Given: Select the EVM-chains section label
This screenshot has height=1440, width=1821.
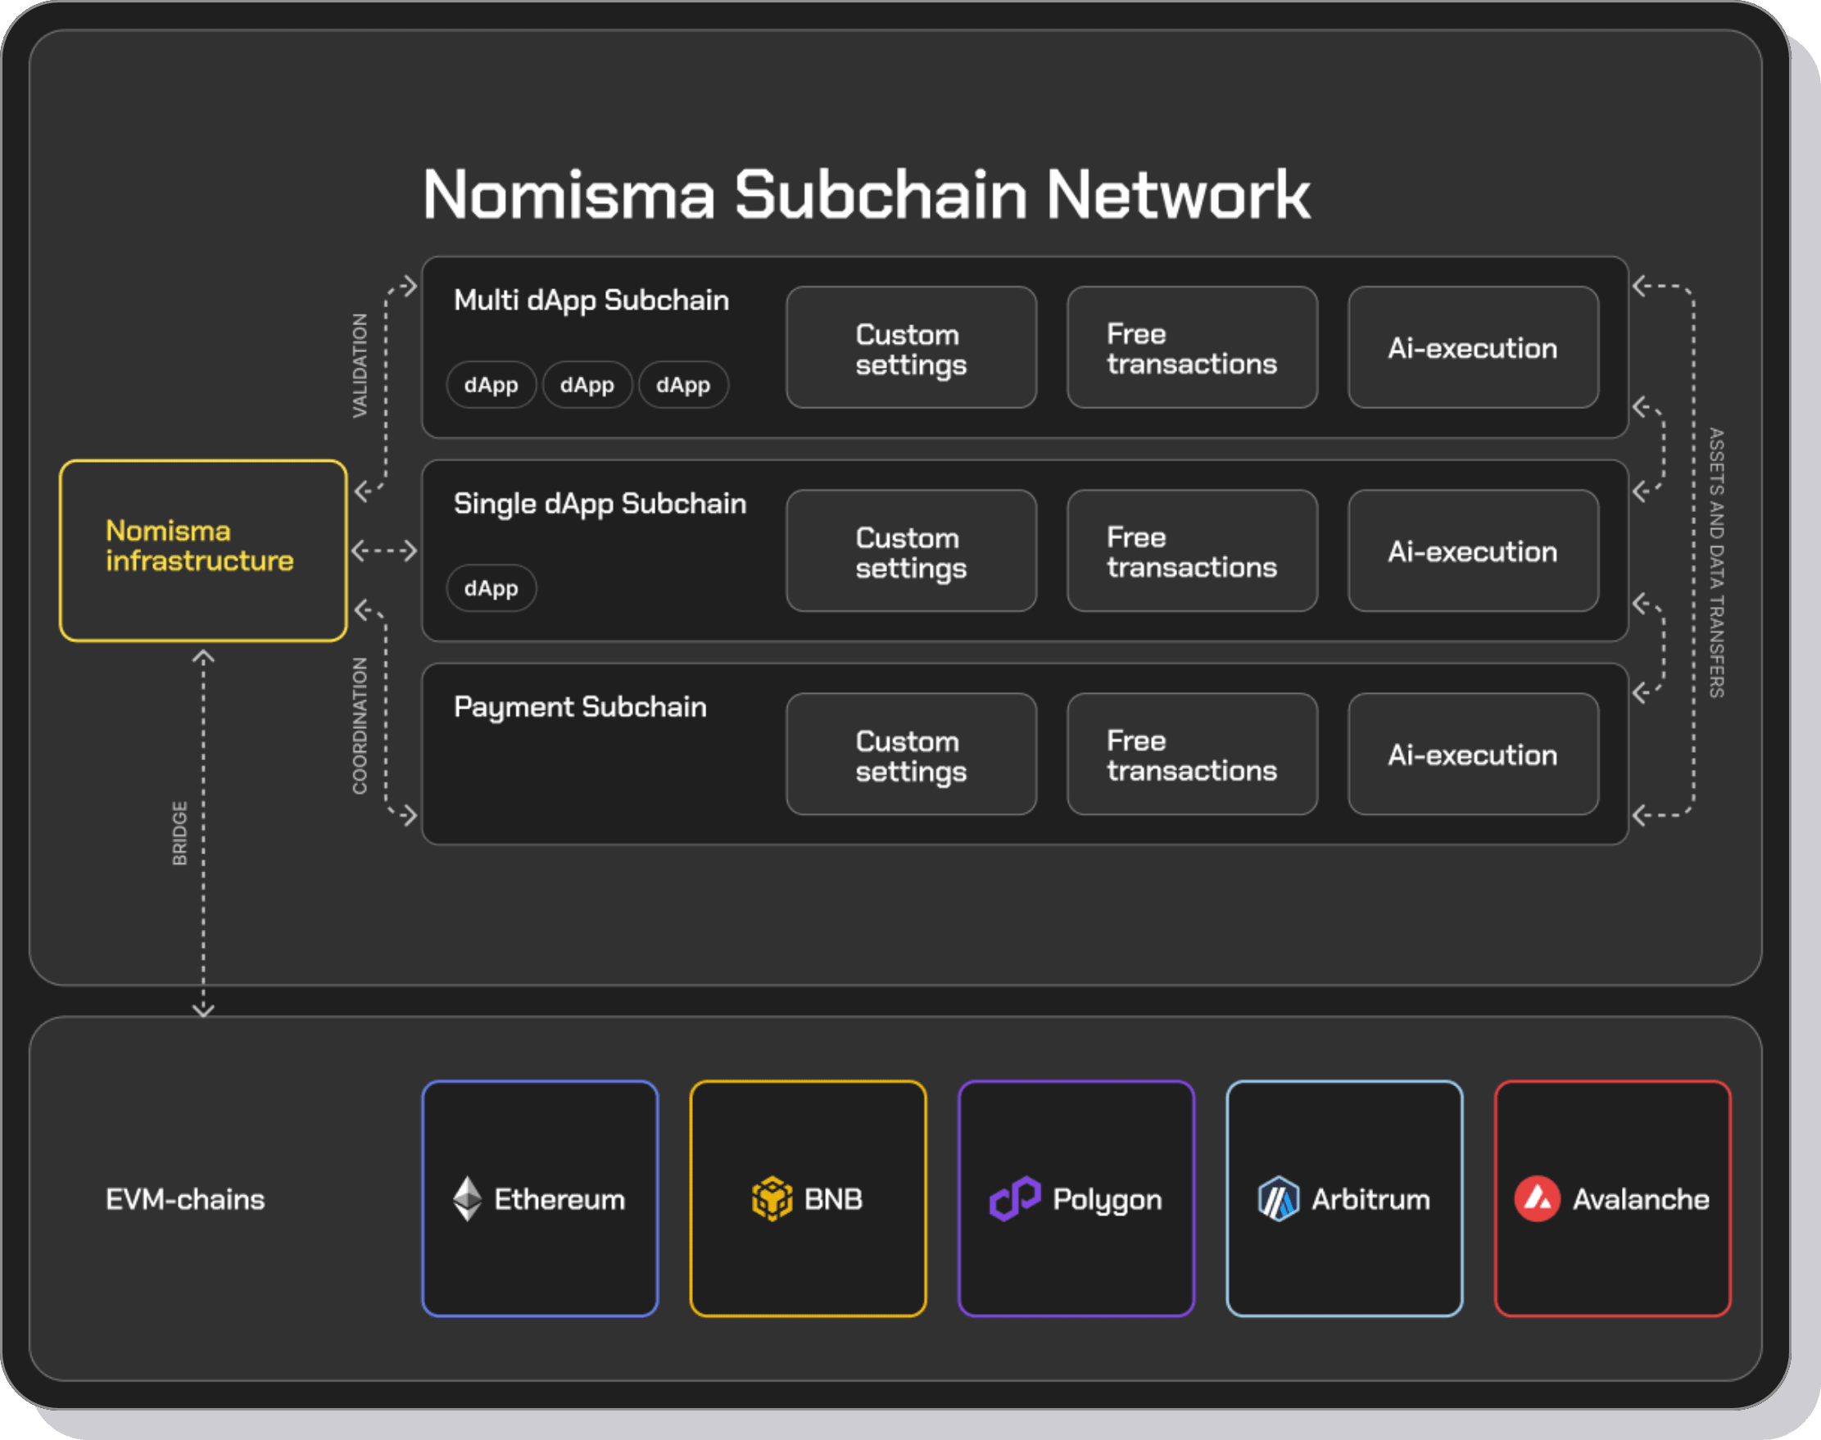Looking at the screenshot, I should click(183, 1198).
